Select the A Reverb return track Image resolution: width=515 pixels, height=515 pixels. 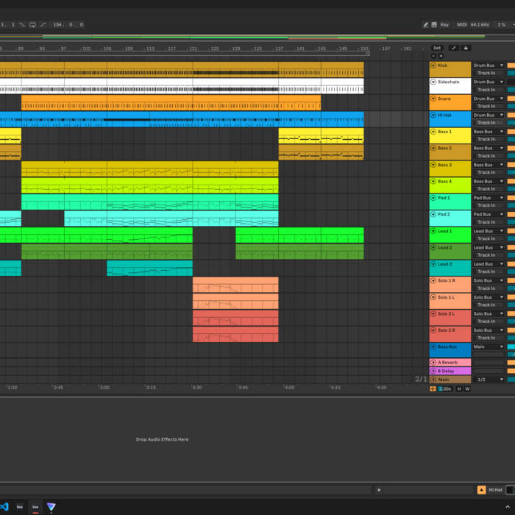448,363
